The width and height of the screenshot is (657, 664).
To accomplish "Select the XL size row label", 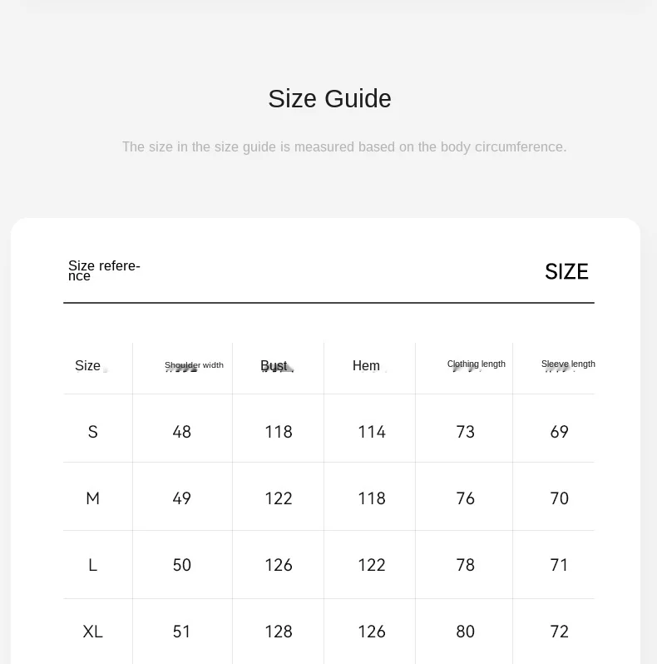I will [x=92, y=632].
